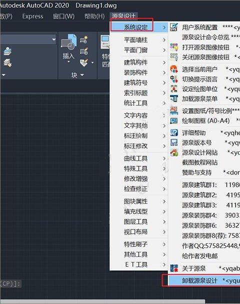Click the horizontal scrollbar at the bottom

click(x=102, y=301)
